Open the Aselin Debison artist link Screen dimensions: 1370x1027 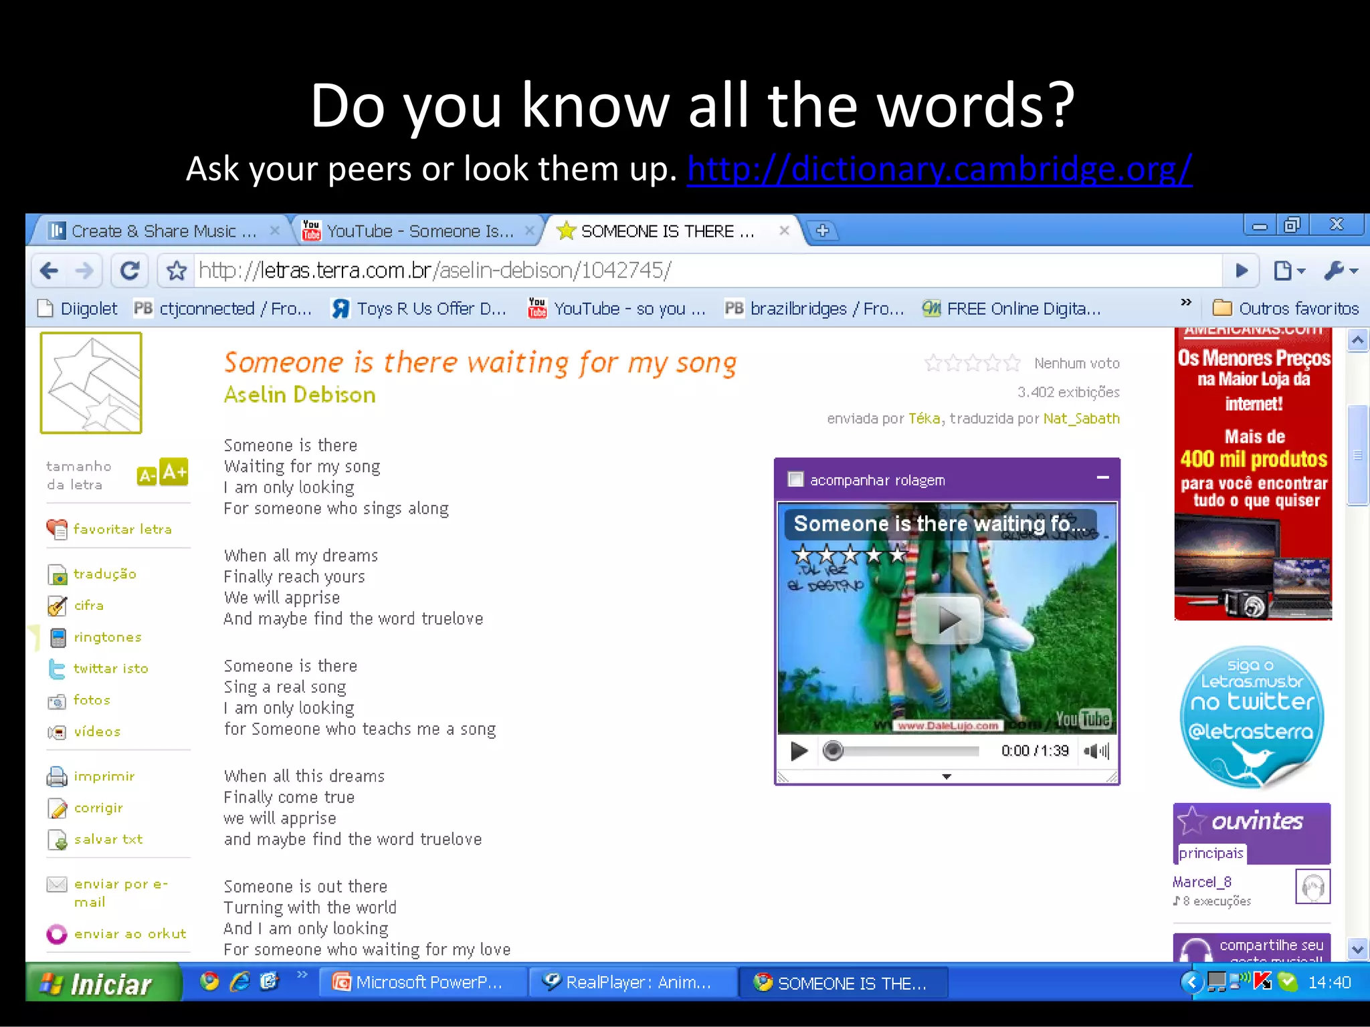click(x=300, y=394)
